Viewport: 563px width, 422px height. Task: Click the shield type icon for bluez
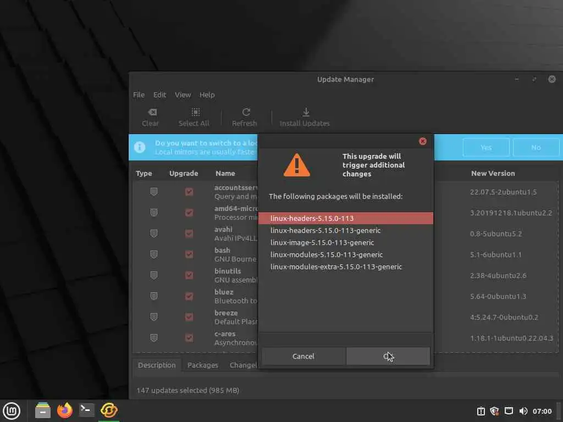point(154,296)
